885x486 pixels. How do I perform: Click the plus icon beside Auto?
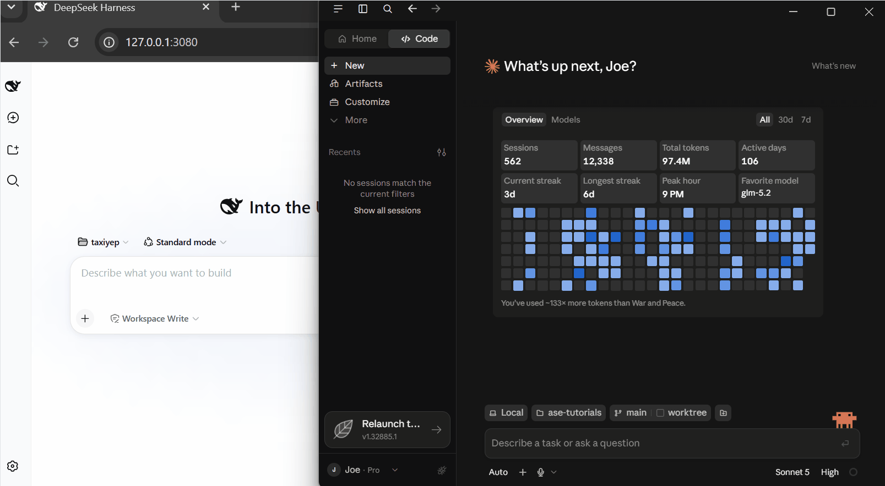tap(523, 472)
